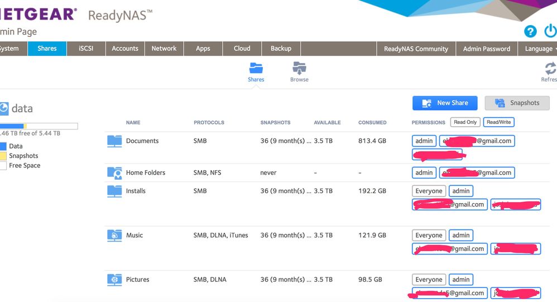Click the Music share folder icon
The image size is (557, 302).
tap(114, 235)
